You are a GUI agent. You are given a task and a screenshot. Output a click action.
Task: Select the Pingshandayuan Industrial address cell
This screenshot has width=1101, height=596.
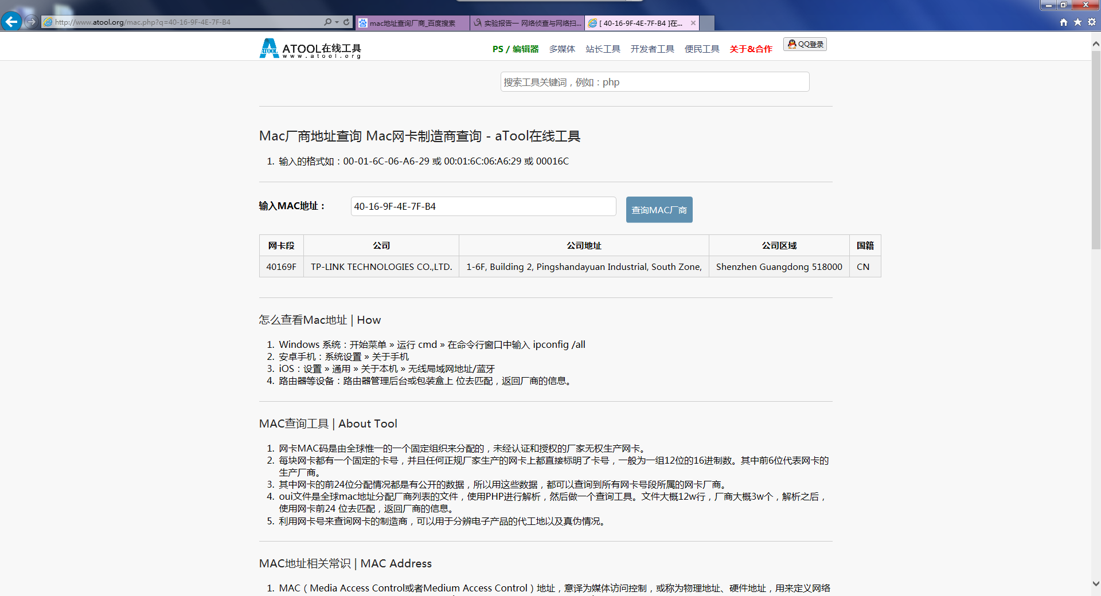(584, 266)
